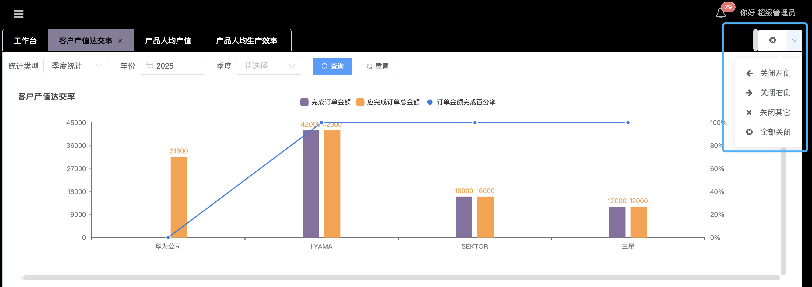Collapse the tab actions chevron dropdown

[x=794, y=40]
